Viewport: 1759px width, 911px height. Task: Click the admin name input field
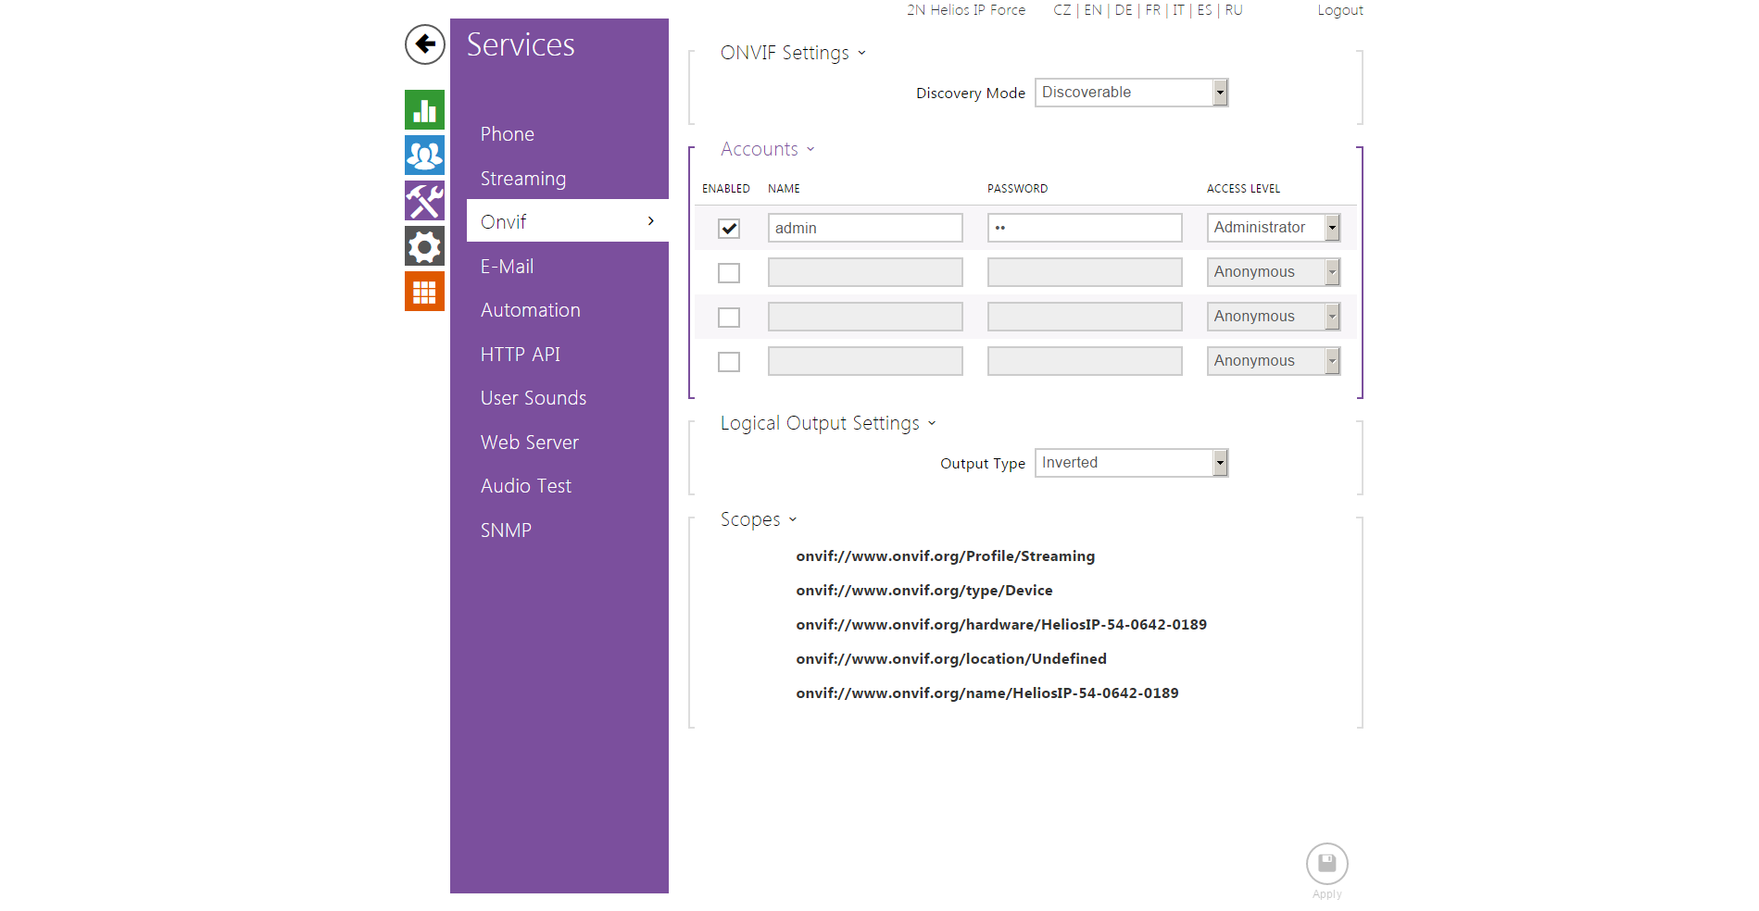point(864,229)
